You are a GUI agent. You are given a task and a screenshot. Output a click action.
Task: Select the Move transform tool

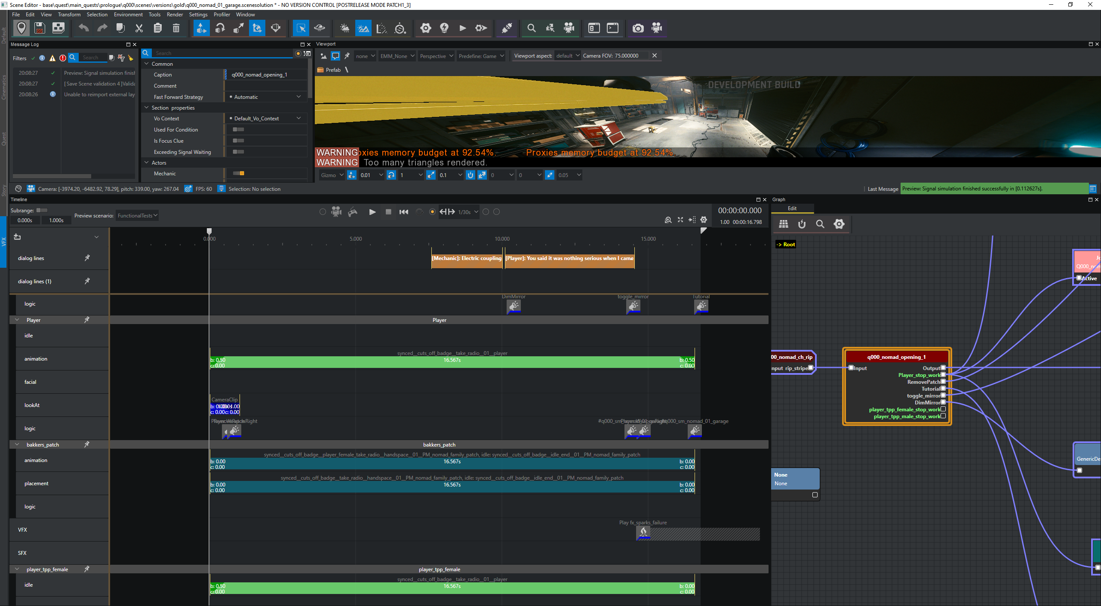coord(201,28)
